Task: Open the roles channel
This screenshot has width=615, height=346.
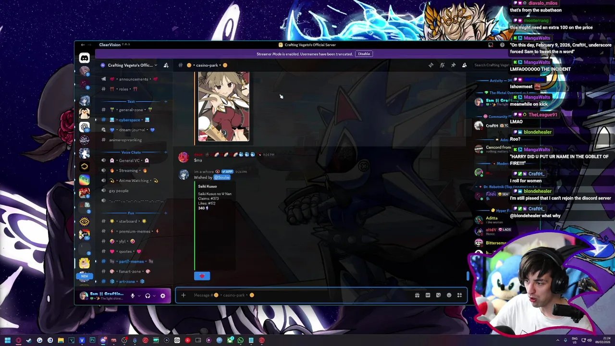Action: click(133, 89)
